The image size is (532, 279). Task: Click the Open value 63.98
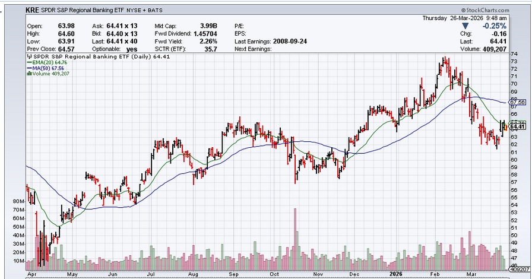66,26
